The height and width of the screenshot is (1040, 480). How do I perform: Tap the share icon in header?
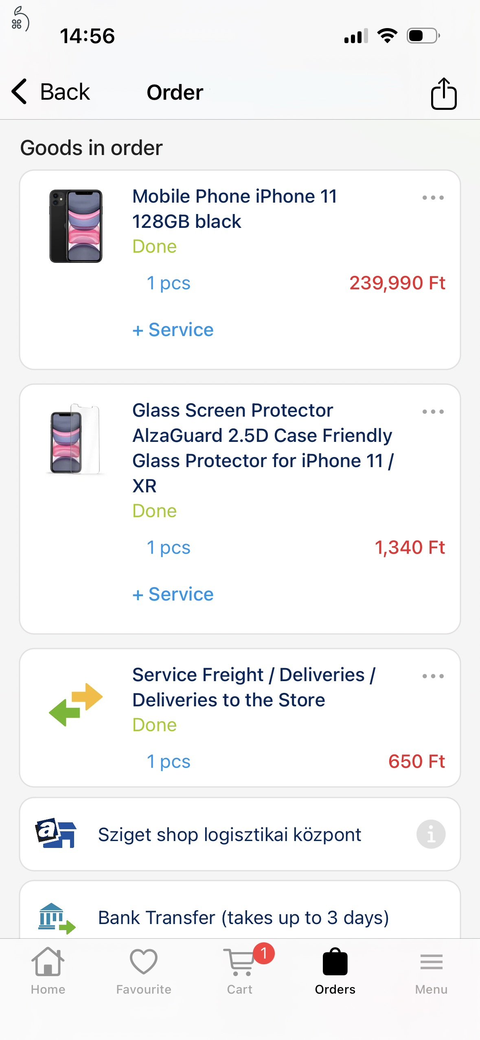[x=443, y=94]
